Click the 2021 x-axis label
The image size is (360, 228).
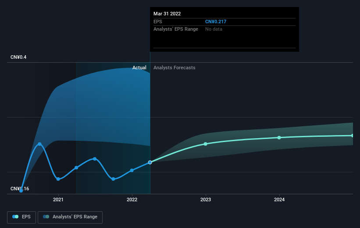pyautogui.click(x=58, y=199)
